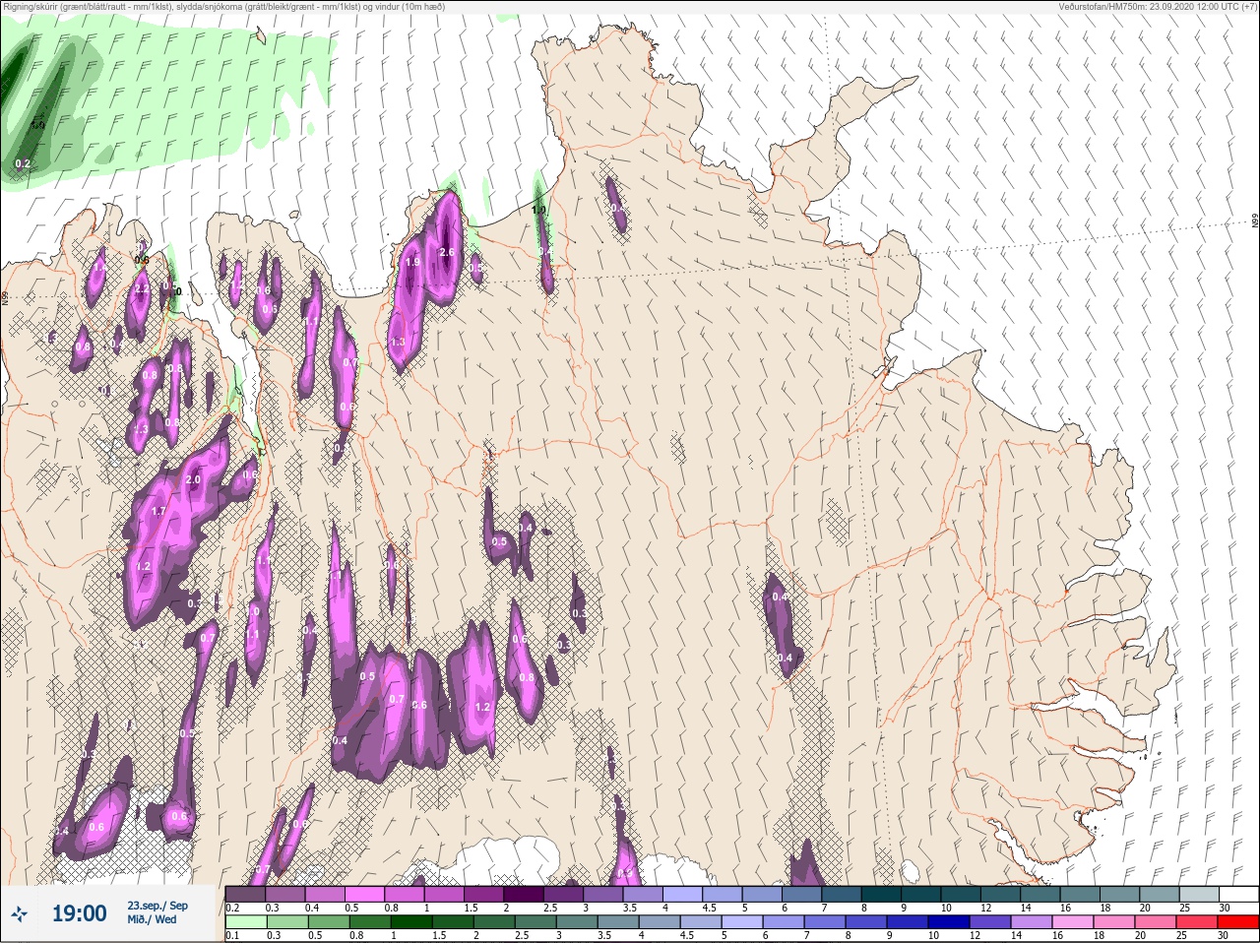
Task: Select the darkest purple 2 mm upper legend swatch
Action: 524,895
